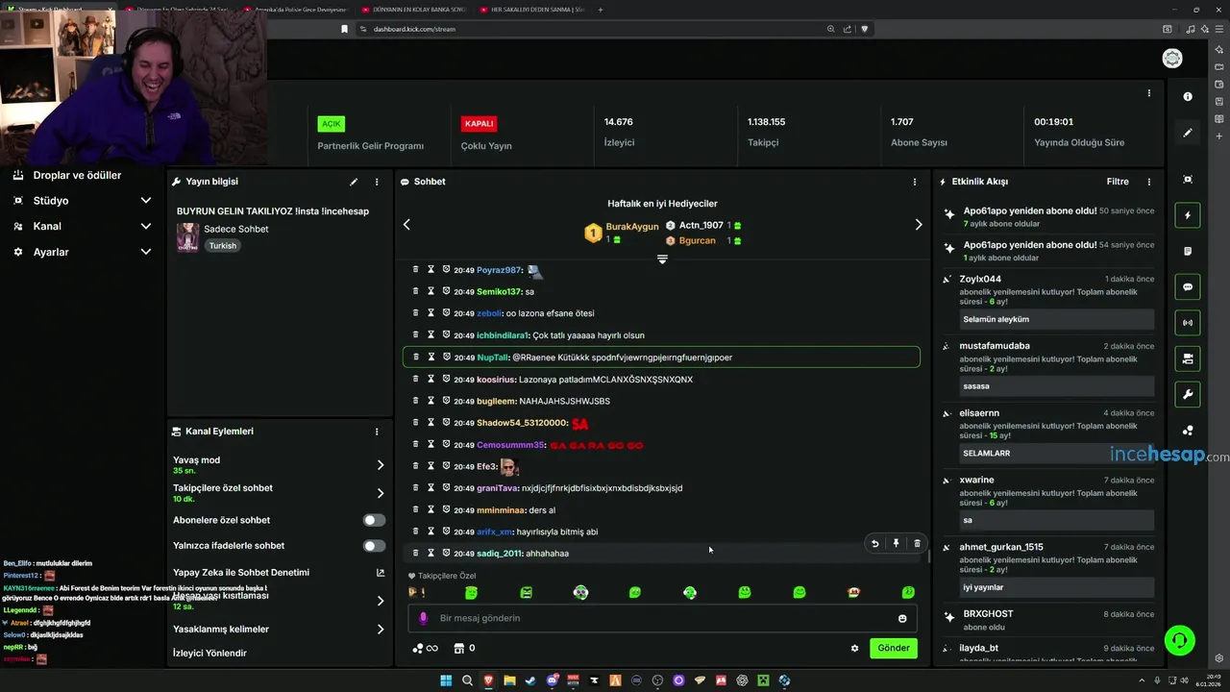Reply to sadiq_2011 message
This screenshot has width=1230, height=692.
click(x=874, y=543)
